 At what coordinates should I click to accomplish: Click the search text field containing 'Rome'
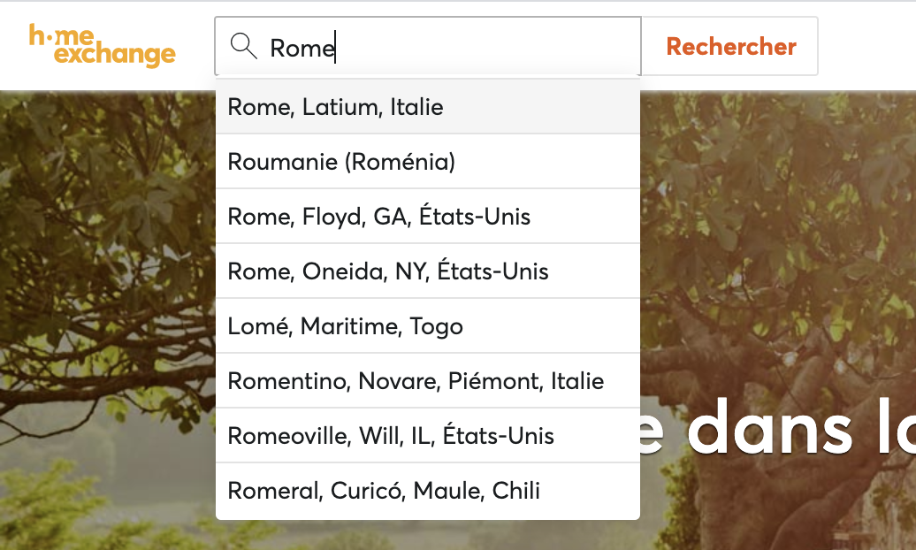click(x=398, y=48)
